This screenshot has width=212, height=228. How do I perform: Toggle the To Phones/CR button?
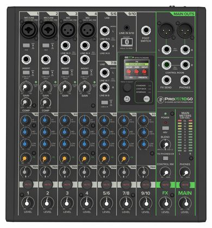click(165, 159)
